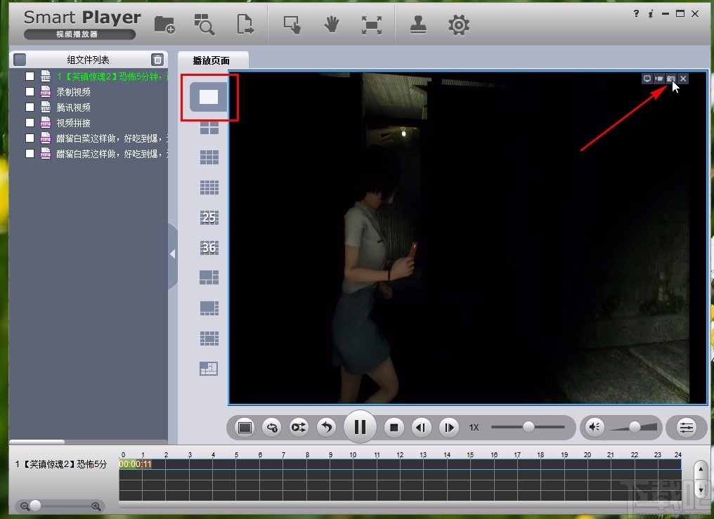Click the export file icon
The width and height of the screenshot is (714, 519).
[x=245, y=25]
